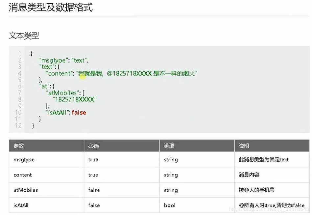312x215 pixels.
Task: Click the "isAtAll": false code line
Action: [x=66, y=112]
